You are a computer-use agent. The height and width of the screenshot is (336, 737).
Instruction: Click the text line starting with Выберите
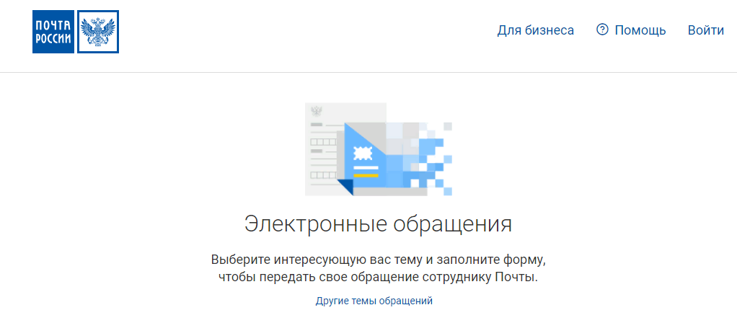[374, 259]
